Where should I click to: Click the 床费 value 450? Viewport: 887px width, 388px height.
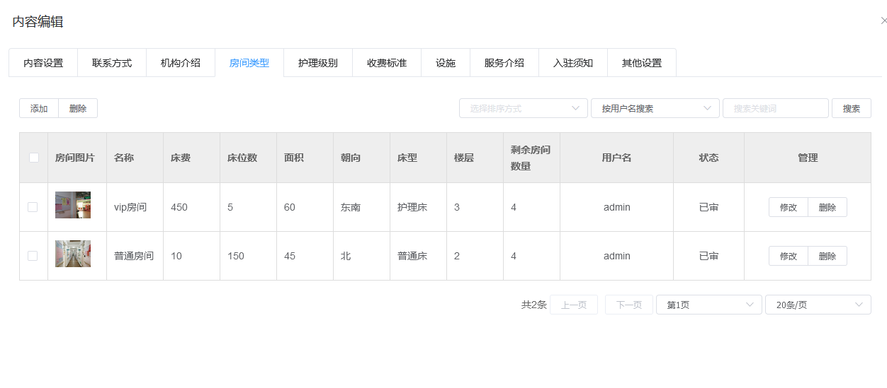179,207
